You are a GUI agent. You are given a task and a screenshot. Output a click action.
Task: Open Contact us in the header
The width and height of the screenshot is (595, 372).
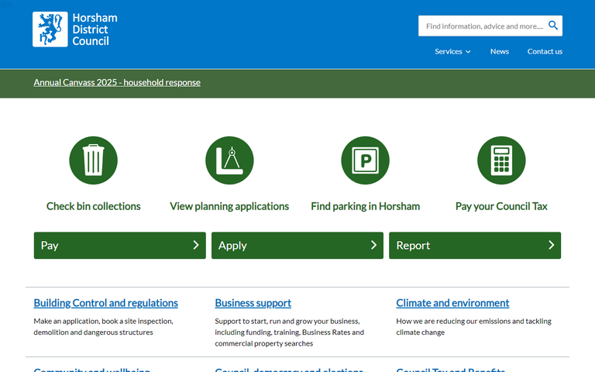pyautogui.click(x=545, y=51)
